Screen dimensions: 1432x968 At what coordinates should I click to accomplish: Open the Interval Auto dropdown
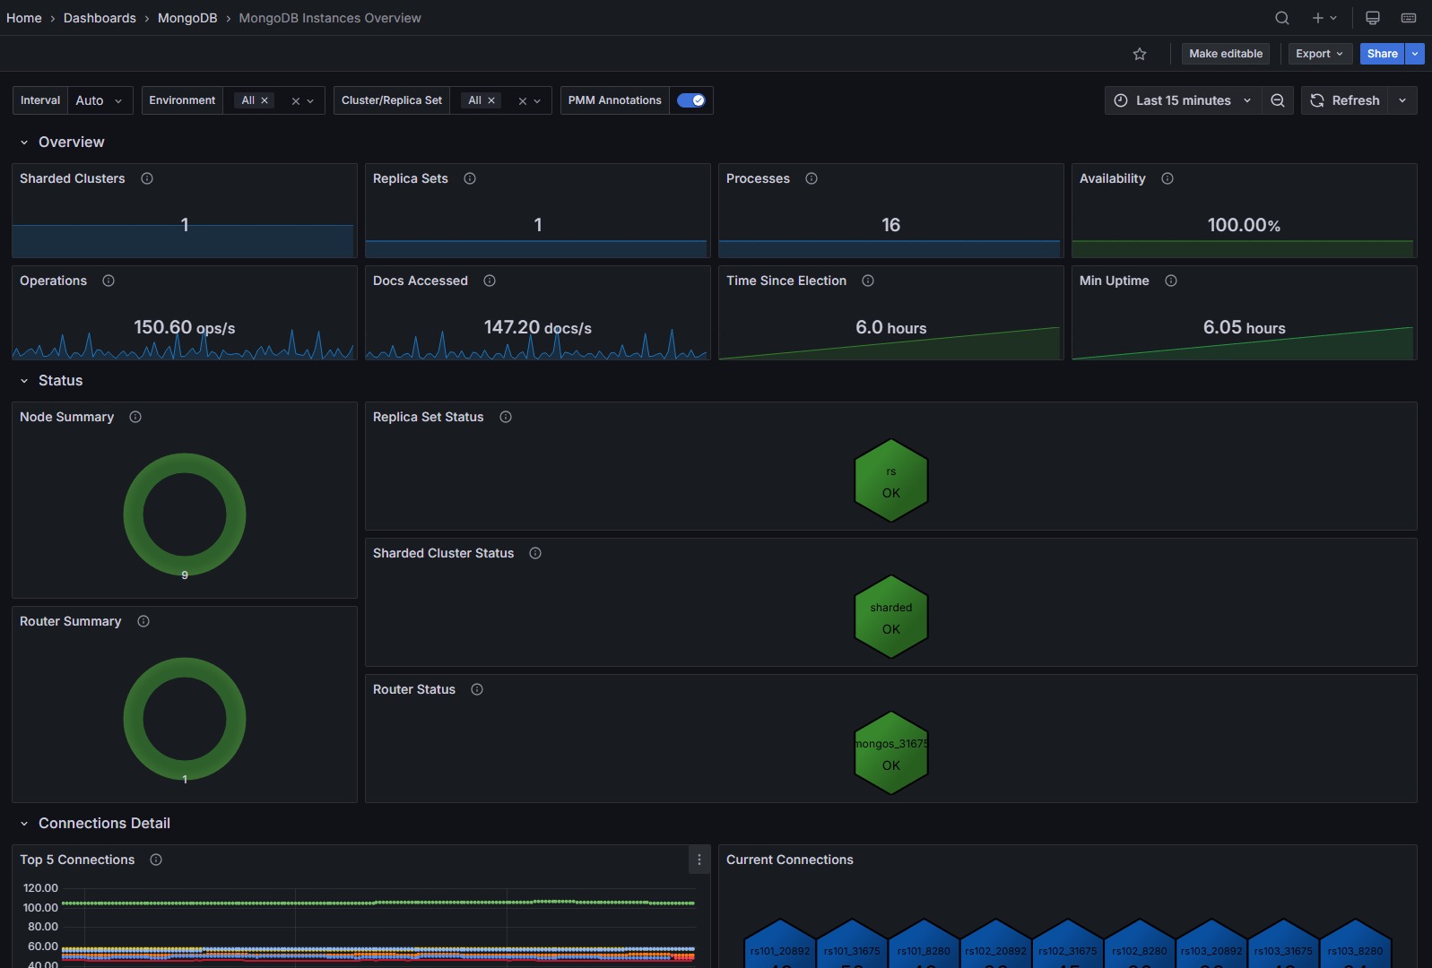coord(100,100)
